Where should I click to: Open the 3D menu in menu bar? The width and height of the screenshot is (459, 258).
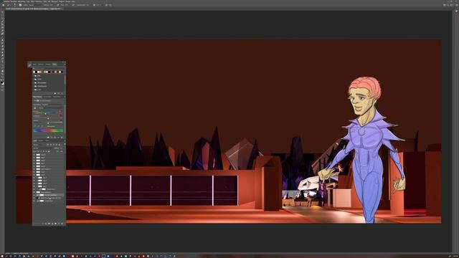[49, 1]
